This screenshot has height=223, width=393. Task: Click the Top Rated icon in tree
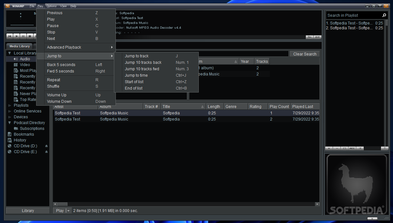tap(16, 100)
